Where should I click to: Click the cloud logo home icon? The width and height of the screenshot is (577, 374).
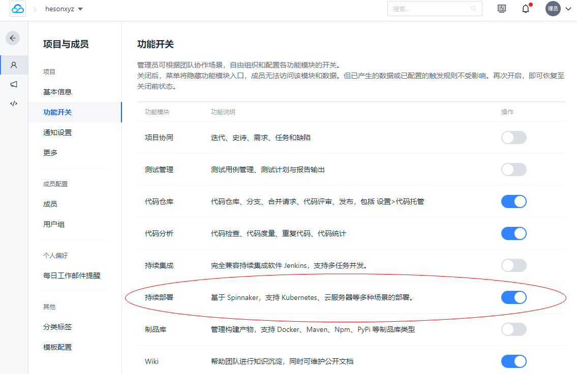point(18,9)
